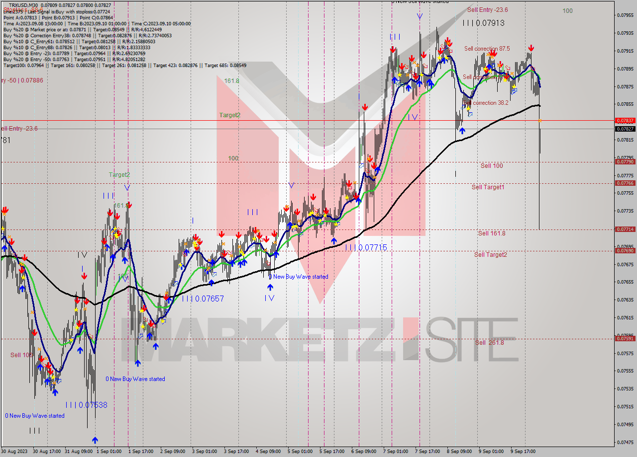Click the gray 0.07827 current price tag
Screen dimensions: 637x457
click(x=625, y=129)
